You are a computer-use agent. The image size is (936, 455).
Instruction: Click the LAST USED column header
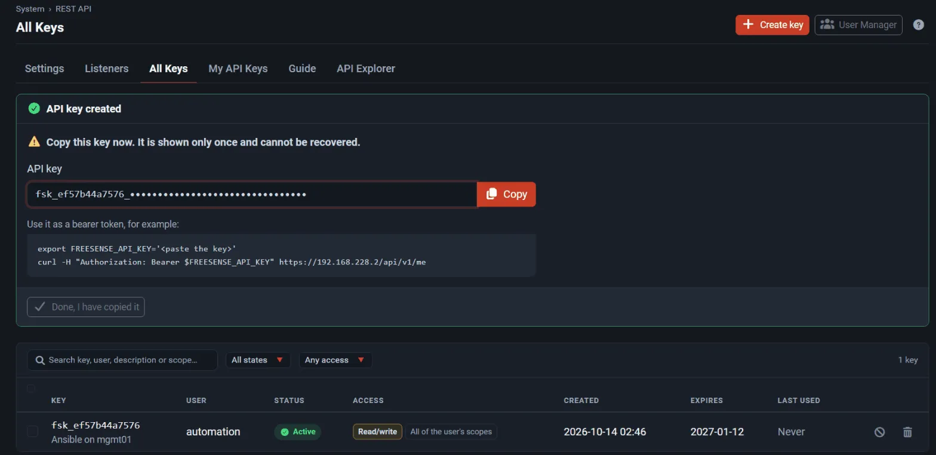click(x=799, y=400)
